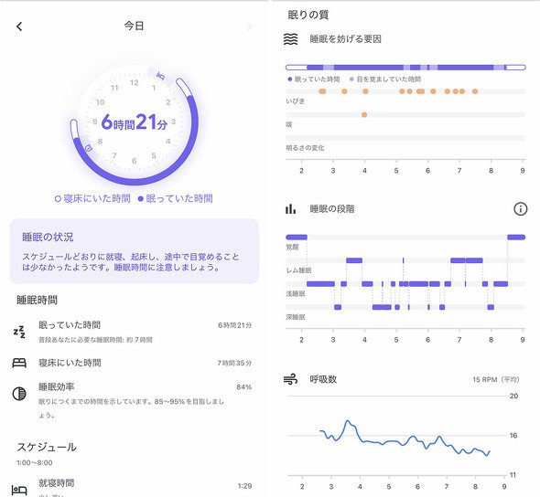Tap the zZz sleep time icon
This screenshot has height=497, width=540.
pyautogui.click(x=19, y=332)
